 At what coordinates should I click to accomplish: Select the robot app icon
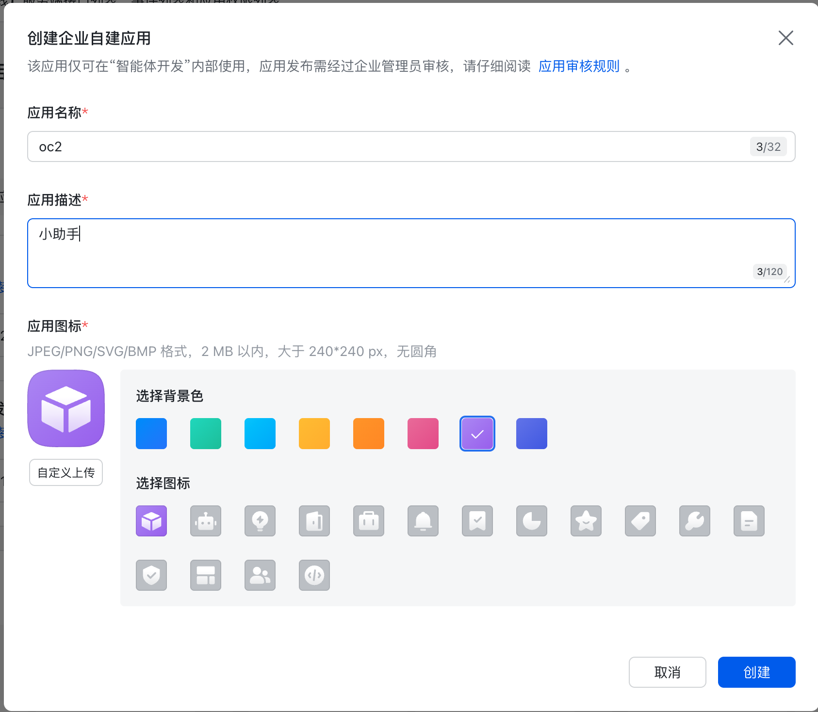point(206,521)
